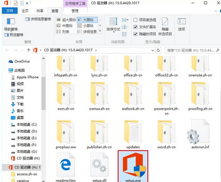Open the outlook.zh-cn folder
Screen dimensions: 221x182
[x=133, y=96]
